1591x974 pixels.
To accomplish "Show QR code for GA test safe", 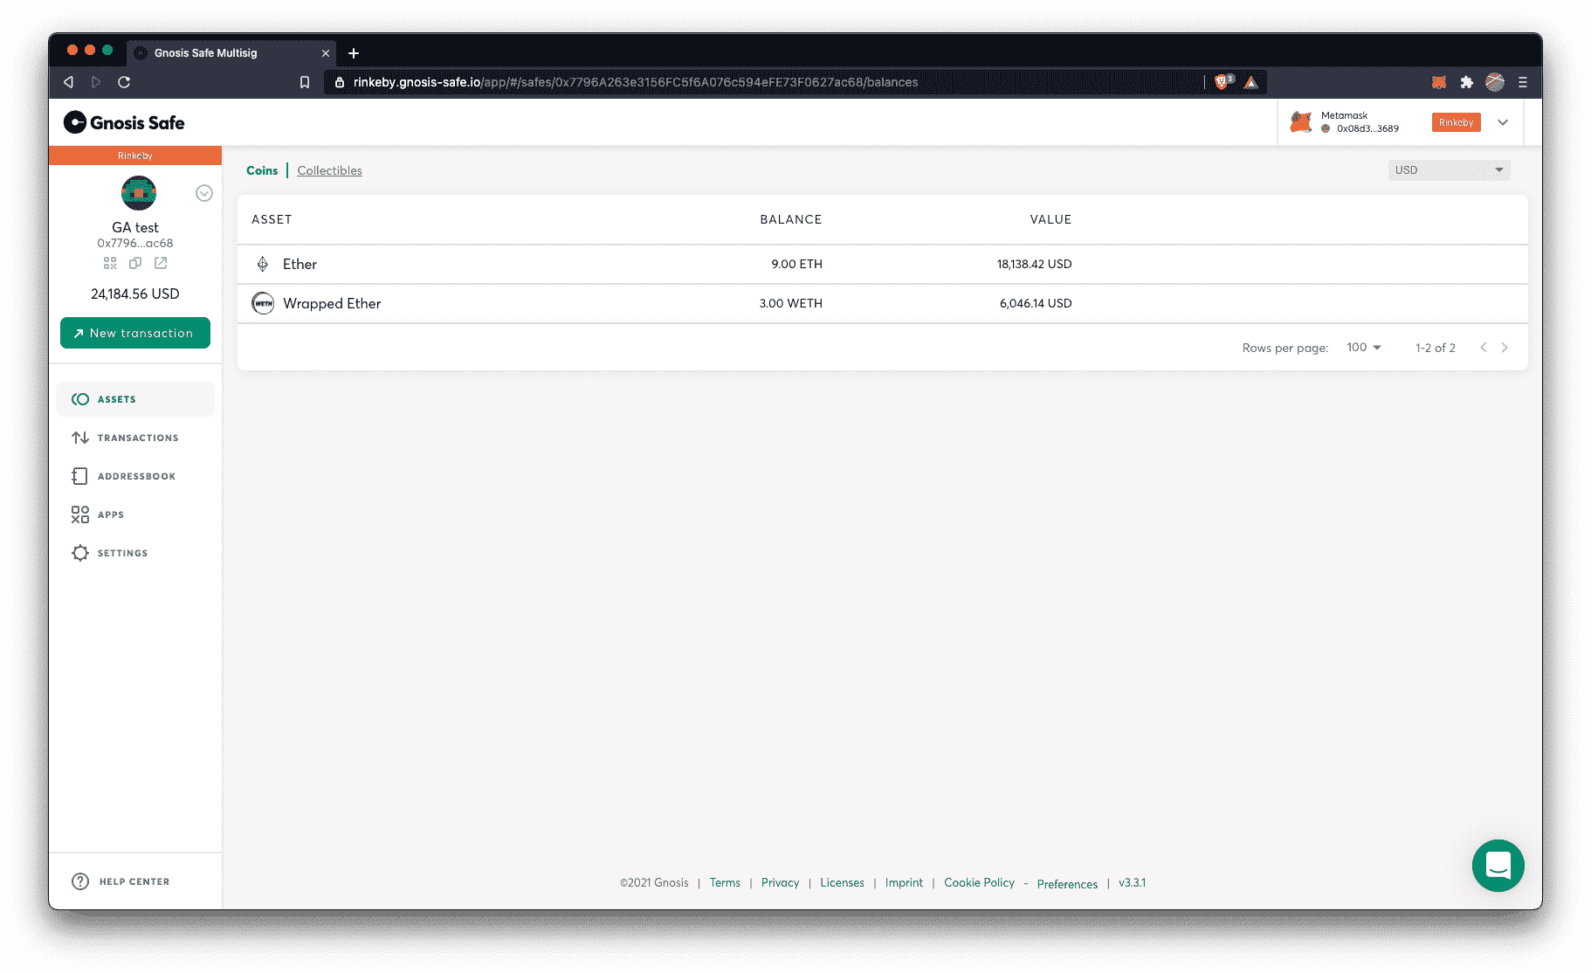I will (110, 263).
